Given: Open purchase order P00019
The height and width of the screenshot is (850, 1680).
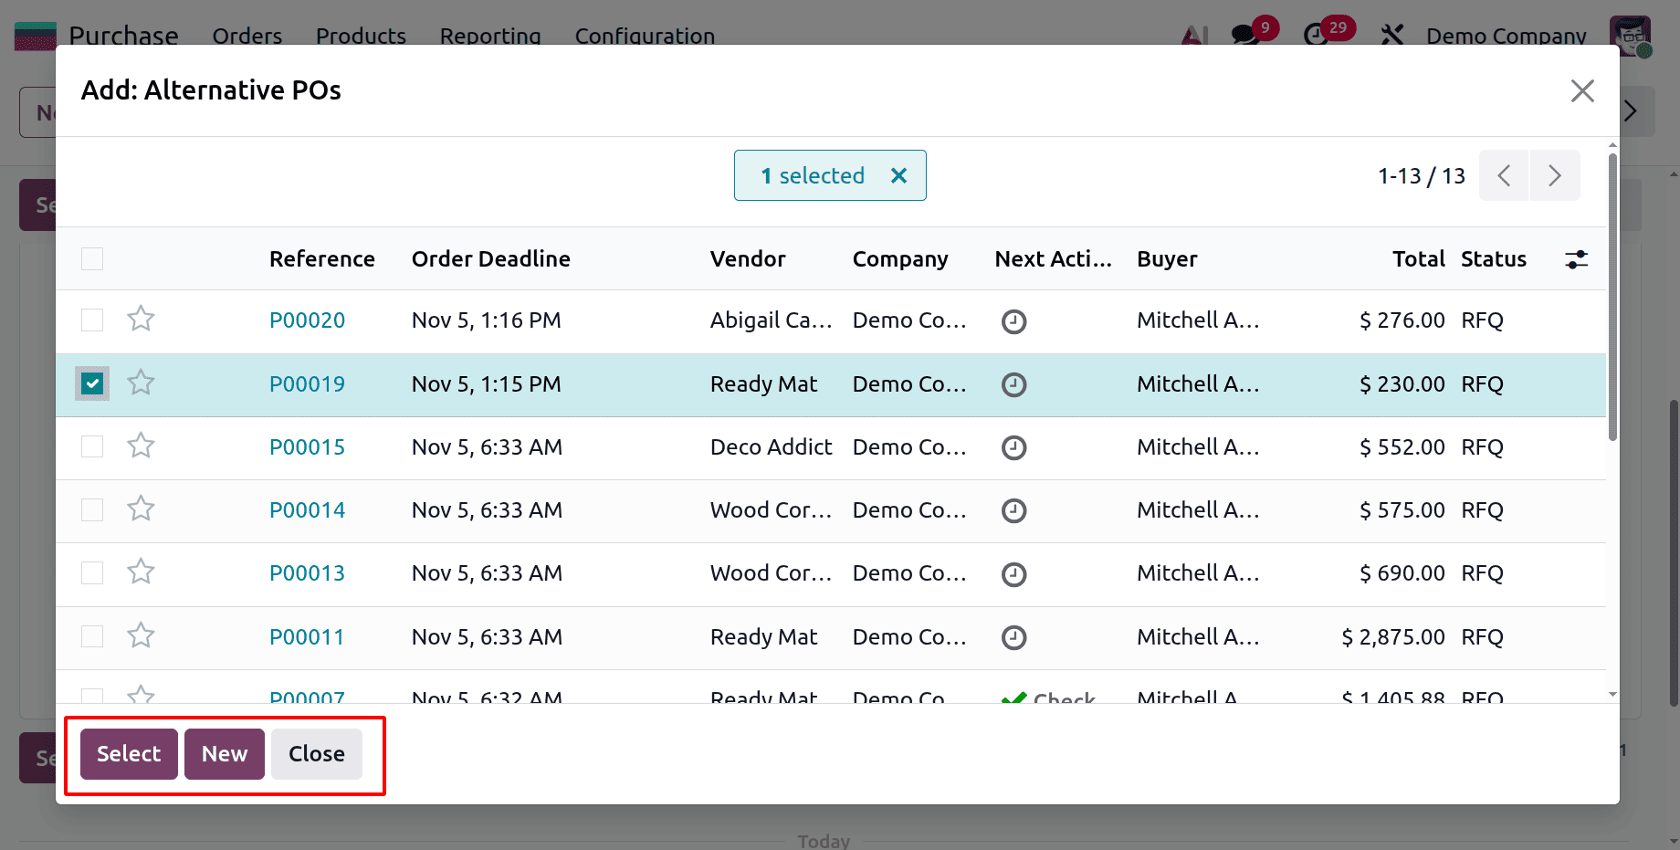Looking at the screenshot, I should click(x=307, y=383).
